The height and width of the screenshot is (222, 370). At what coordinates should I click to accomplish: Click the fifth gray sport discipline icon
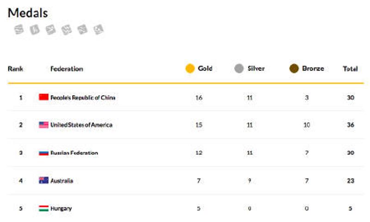[82, 30]
